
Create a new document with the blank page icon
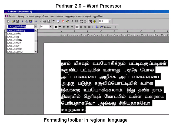(8, 21)
